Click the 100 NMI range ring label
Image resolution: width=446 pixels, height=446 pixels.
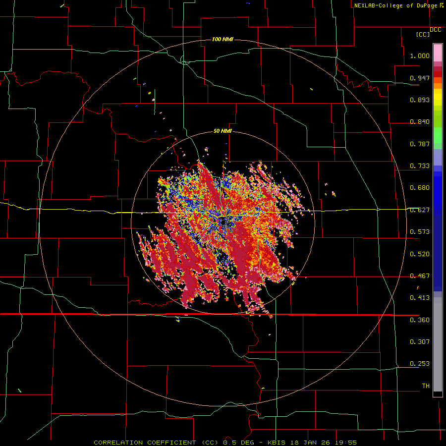[x=223, y=39]
